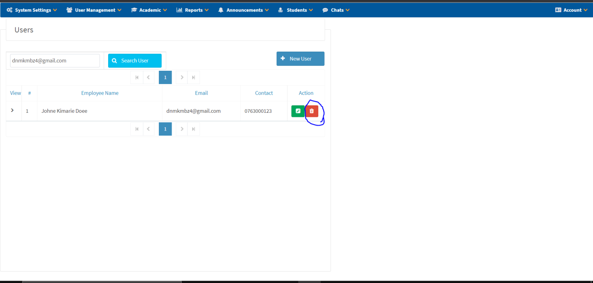
Task: Click the red delete trash icon
Action: (312, 111)
